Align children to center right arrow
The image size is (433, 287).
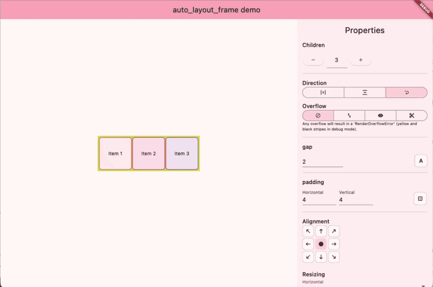pyautogui.click(x=334, y=244)
